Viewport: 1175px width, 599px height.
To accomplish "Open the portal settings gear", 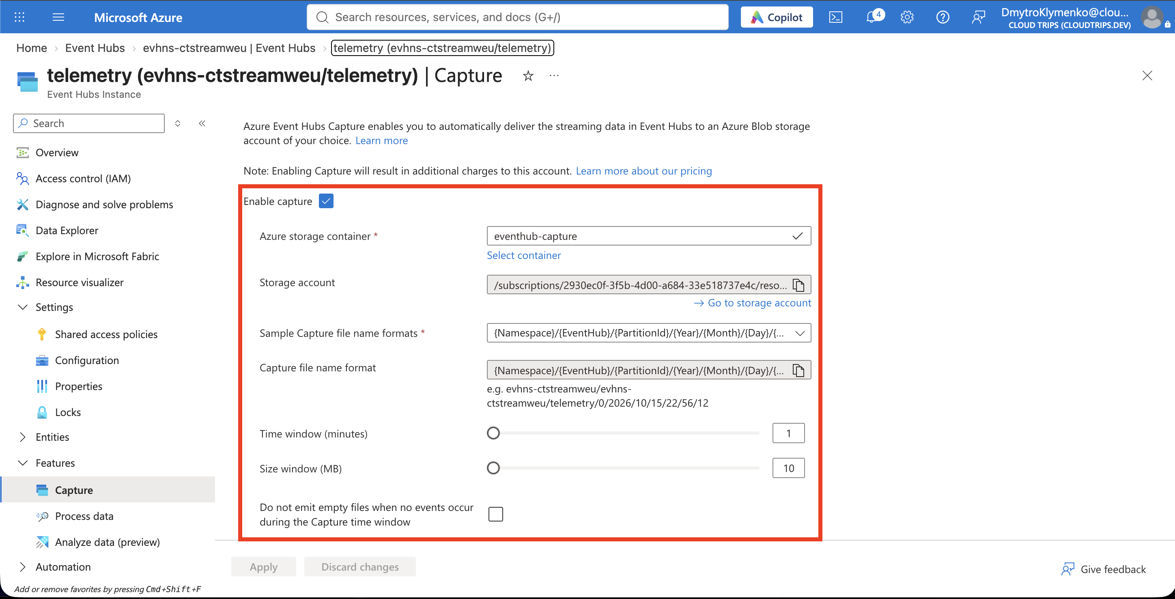I will [x=907, y=17].
